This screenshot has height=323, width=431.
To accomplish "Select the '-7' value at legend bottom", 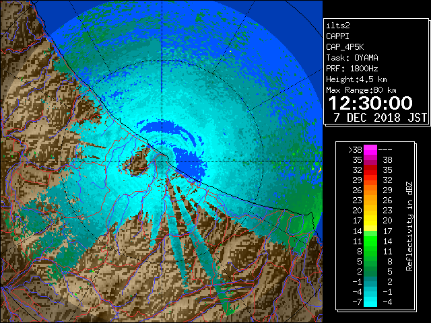I will click(357, 301).
